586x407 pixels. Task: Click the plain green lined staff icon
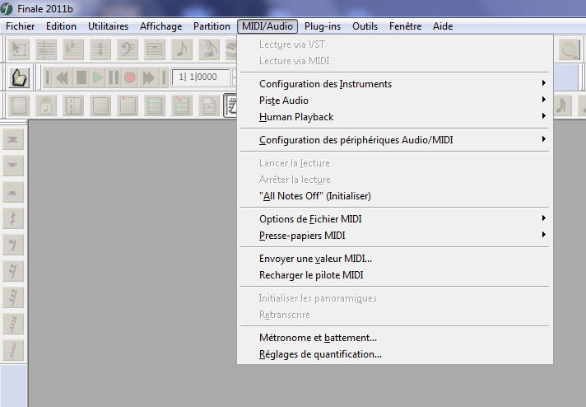tap(155, 105)
